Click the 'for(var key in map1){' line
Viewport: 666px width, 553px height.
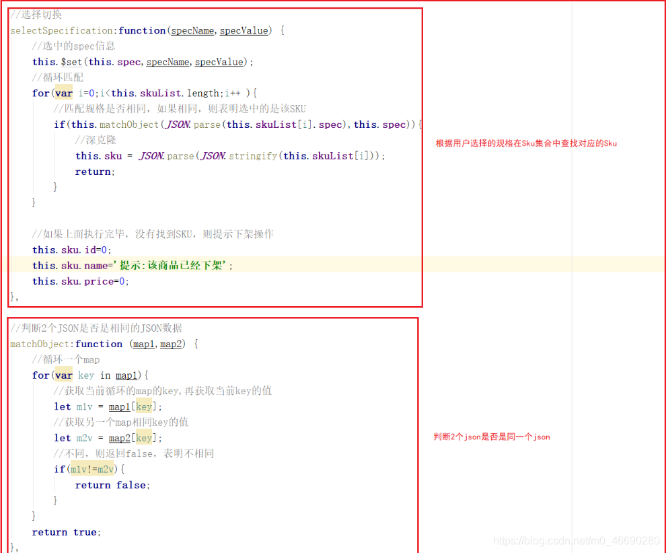(x=90, y=375)
